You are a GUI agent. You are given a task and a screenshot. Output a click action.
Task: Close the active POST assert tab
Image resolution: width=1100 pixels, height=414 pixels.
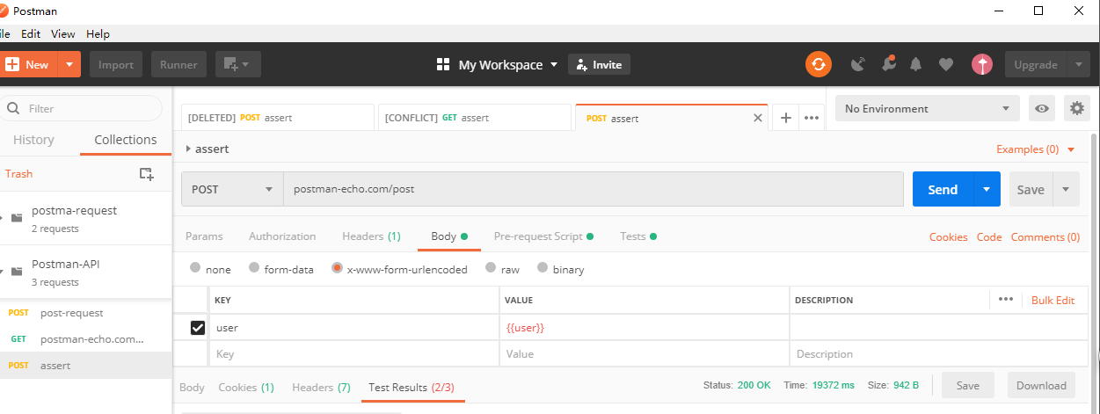[x=758, y=118]
